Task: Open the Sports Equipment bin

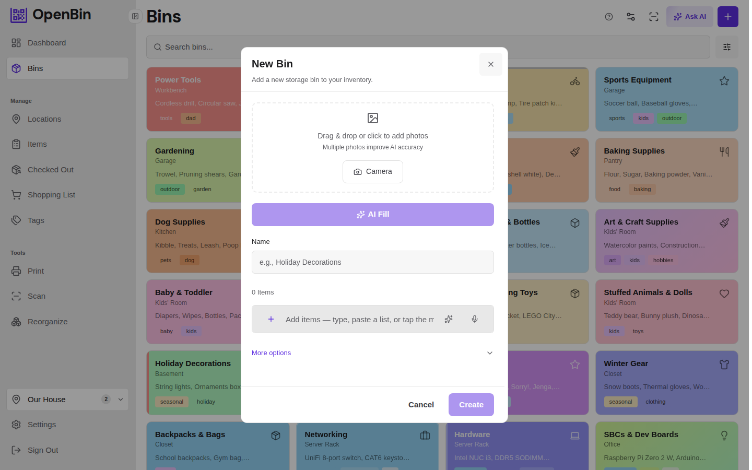Action: click(667, 99)
